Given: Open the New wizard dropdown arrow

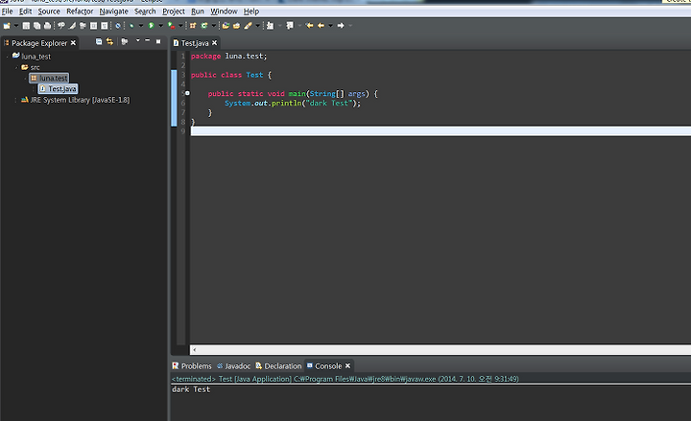Looking at the screenshot, I should pos(16,26).
